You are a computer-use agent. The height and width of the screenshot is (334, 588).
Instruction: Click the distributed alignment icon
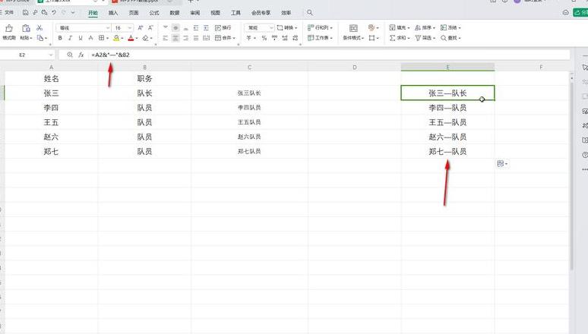tap(206, 38)
